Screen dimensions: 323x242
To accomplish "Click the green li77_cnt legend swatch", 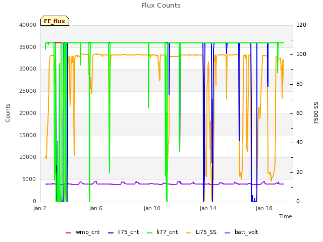I will [x=150, y=233].
